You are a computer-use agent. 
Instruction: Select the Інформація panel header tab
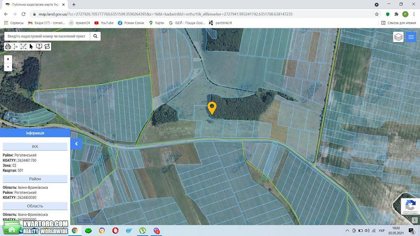[x=35, y=133]
